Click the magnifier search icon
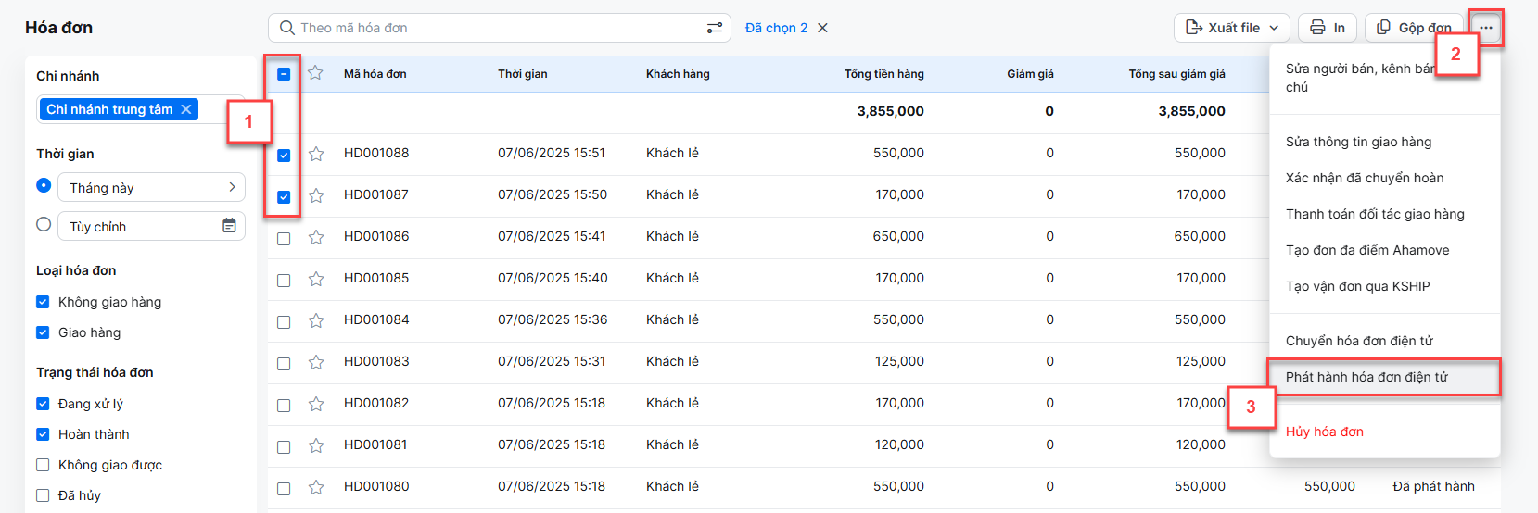1538x513 pixels. 287,28
